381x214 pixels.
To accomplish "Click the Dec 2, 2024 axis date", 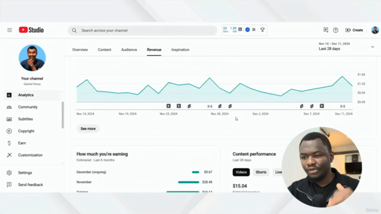I will point(261,114).
